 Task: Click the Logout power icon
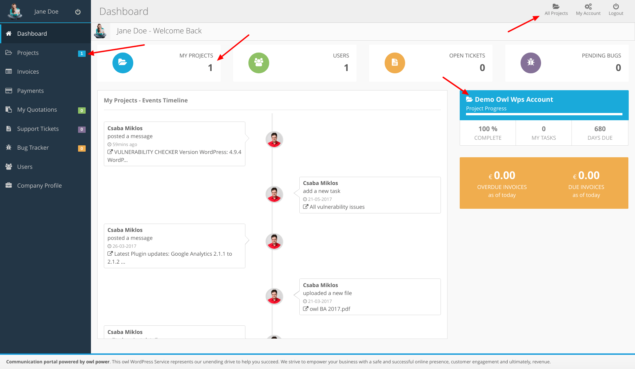tap(615, 6)
